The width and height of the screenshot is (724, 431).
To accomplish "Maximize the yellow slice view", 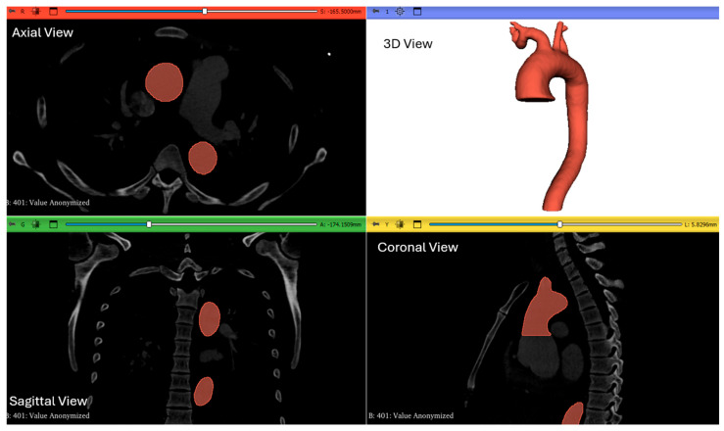I will point(417,224).
